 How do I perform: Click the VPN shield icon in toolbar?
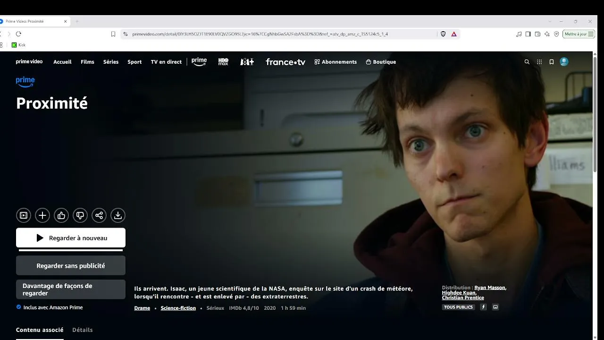coord(556,34)
